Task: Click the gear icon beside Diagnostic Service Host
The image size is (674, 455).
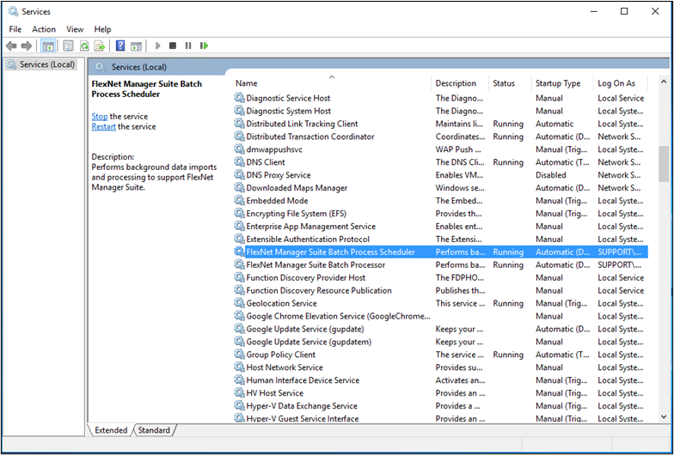Action: 239,98
